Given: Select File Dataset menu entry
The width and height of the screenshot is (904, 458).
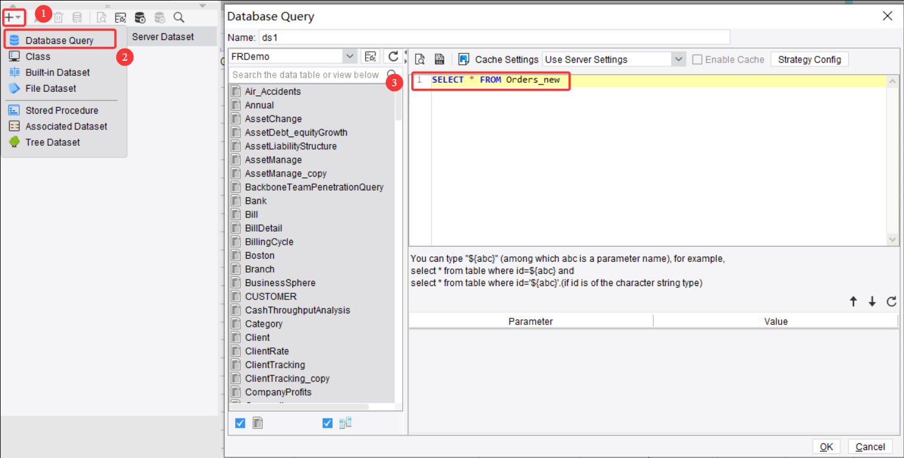Looking at the screenshot, I should [x=50, y=88].
